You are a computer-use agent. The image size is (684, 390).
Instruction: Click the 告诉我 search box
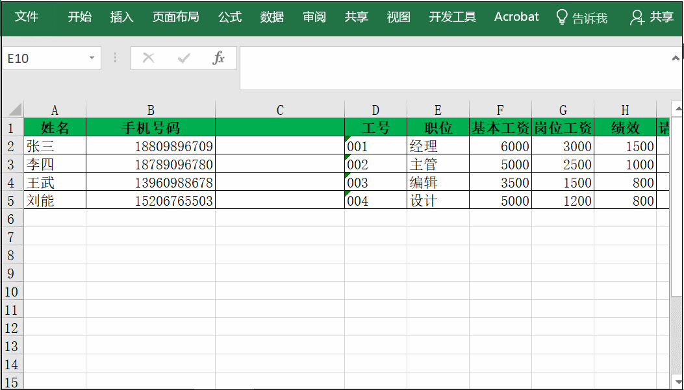pos(590,18)
